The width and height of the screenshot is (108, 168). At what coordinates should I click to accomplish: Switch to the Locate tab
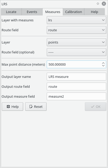[x=11, y=12]
